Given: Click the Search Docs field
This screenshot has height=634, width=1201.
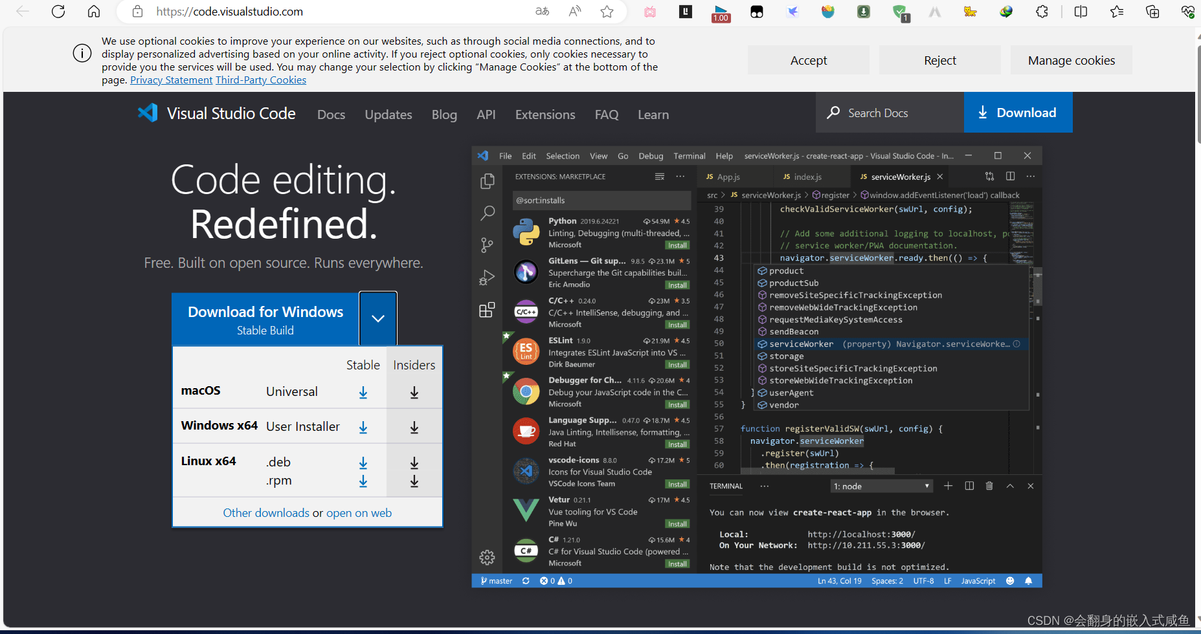Looking at the screenshot, I should pyautogui.click(x=890, y=113).
